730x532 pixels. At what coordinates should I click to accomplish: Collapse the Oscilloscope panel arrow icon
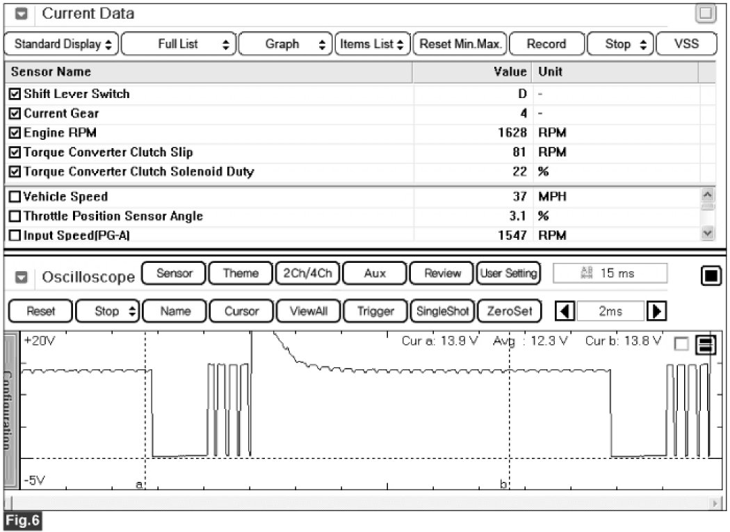[21, 277]
